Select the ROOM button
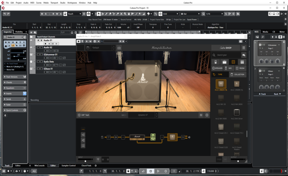Screen dimensions: 288x176 (240, 68)
